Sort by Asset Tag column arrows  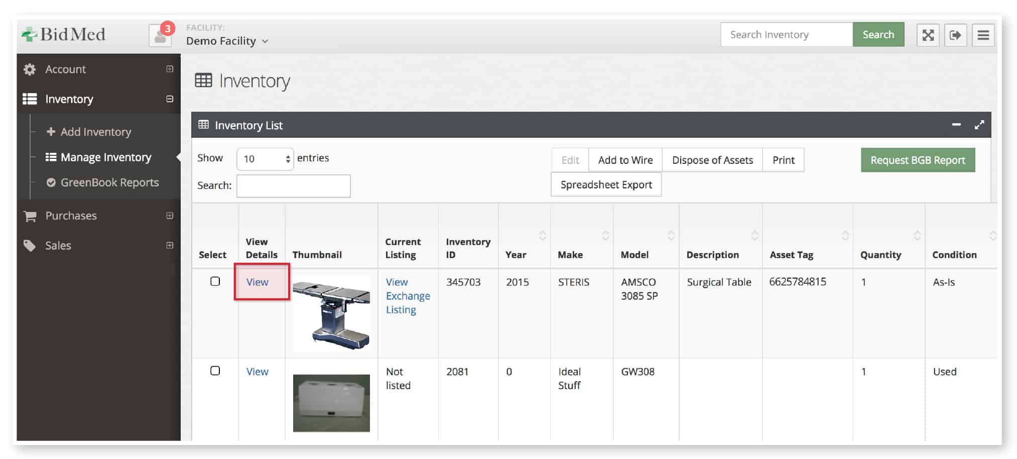coord(845,236)
